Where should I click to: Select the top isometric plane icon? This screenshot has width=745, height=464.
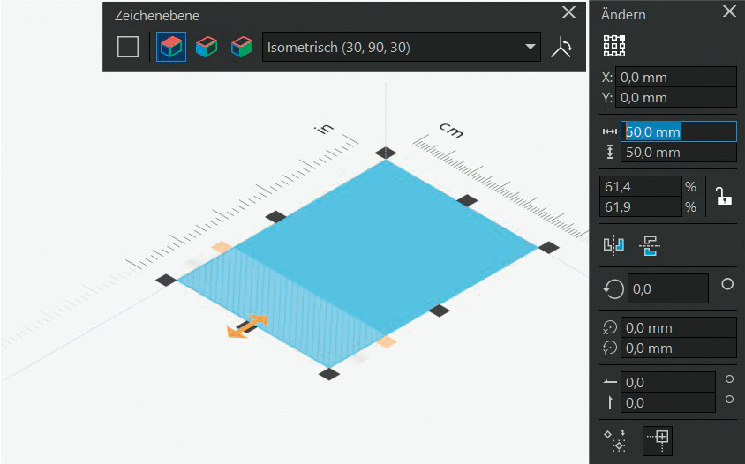coord(171,47)
